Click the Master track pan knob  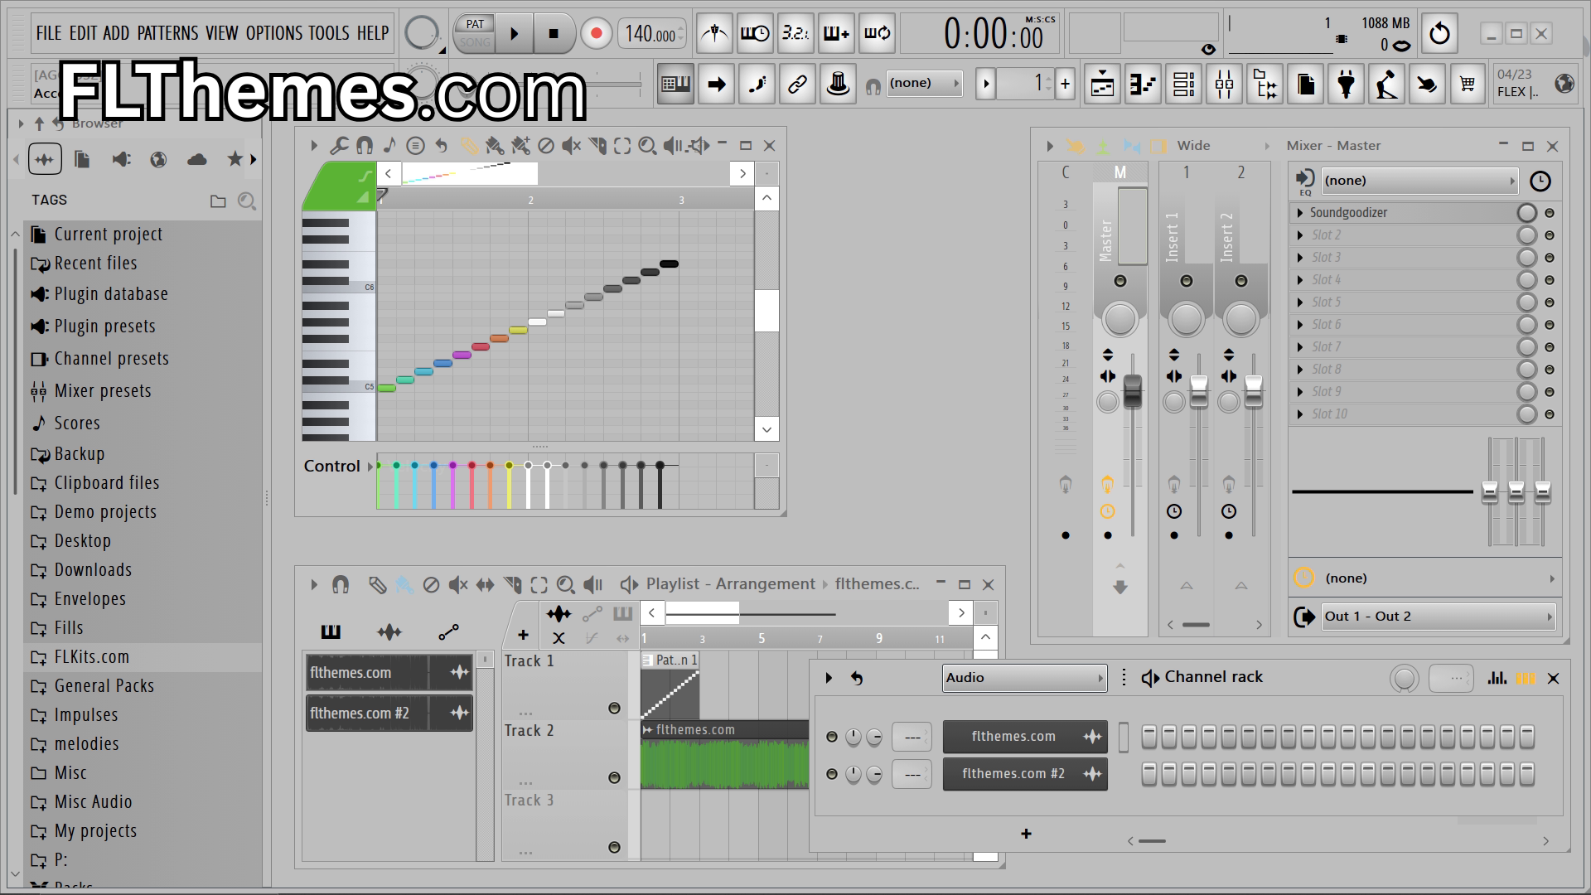[x=1120, y=319]
